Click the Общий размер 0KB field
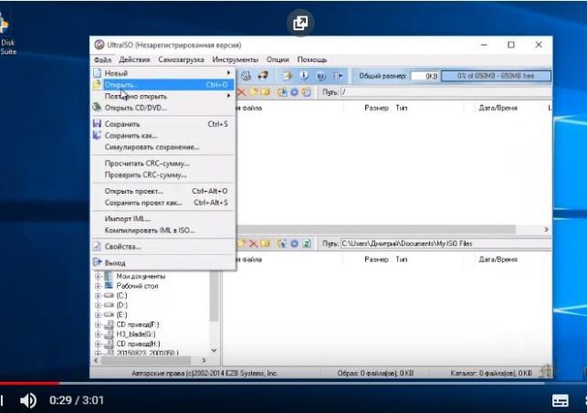Image resolution: width=587 pixels, height=413 pixels. pyautogui.click(x=425, y=76)
